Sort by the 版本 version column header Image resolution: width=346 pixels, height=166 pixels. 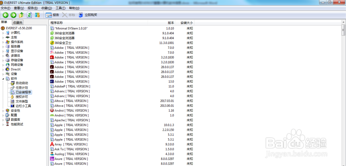pyautogui.click(x=162, y=23)
